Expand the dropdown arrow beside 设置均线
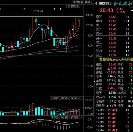This screenshot has width=133, height=132. [81, 6]
